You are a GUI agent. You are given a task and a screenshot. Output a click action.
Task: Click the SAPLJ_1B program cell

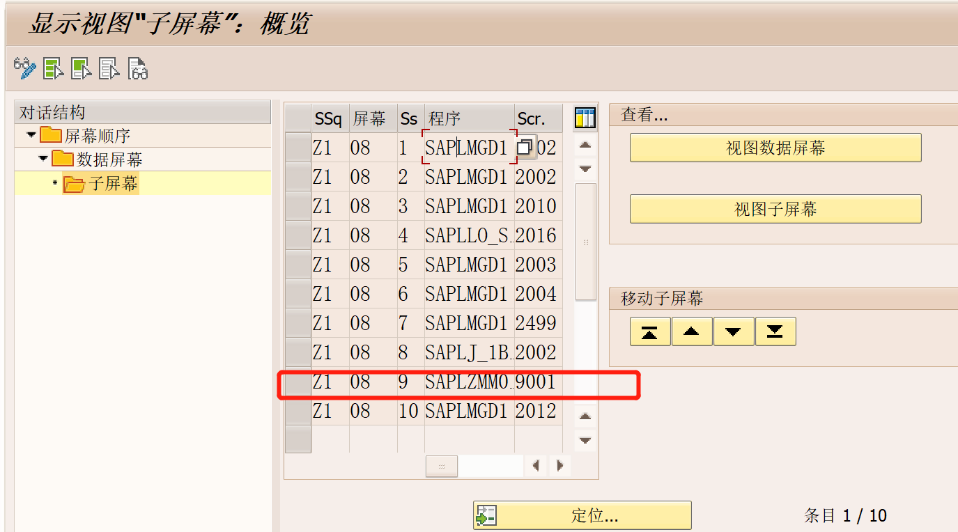(x=470, y=352)
